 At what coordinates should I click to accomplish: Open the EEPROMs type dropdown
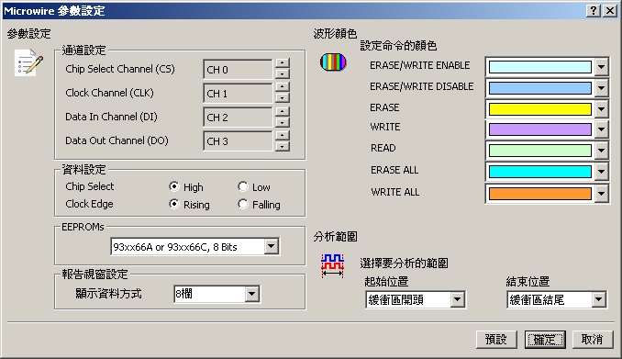click(271, 247)
